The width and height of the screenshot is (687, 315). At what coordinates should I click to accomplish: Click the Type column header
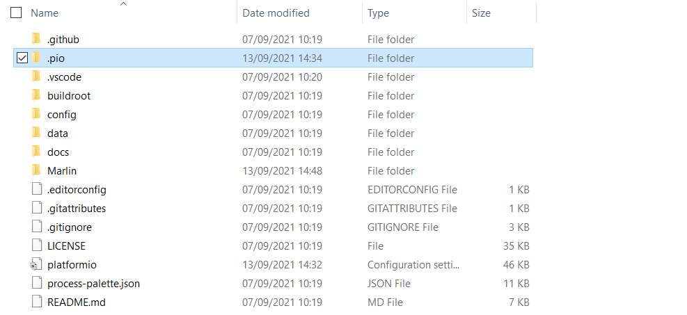[378, 13]
